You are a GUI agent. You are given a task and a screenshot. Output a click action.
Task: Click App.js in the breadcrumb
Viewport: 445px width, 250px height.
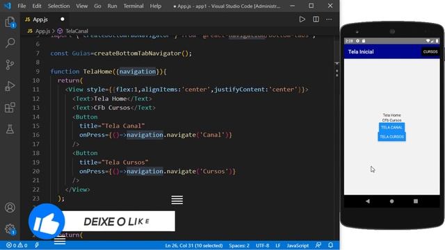[42, 31]
